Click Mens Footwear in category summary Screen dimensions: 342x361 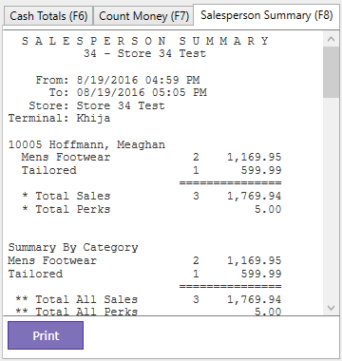(52, 260)
